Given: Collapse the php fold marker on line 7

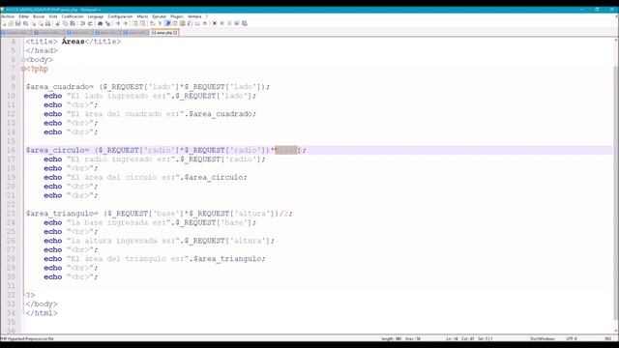Looking at the screenshot, I should click(x=23, y=69).
